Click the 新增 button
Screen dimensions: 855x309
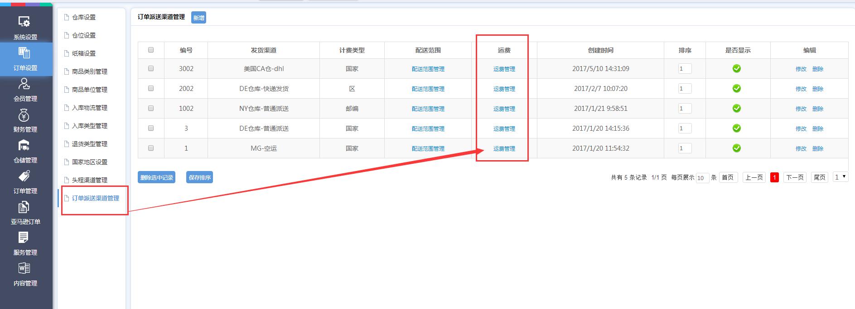pyautogui.click(x=198, y=18)
